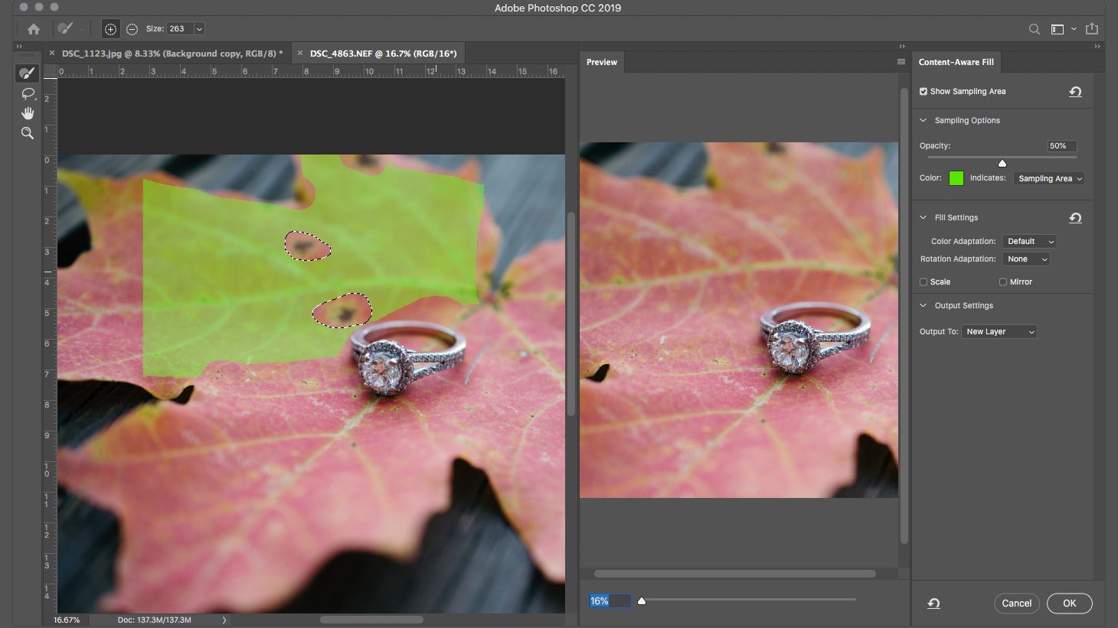Click the green sampling color swatch
Screen dimensions: 1118x628
click(956, 178)
